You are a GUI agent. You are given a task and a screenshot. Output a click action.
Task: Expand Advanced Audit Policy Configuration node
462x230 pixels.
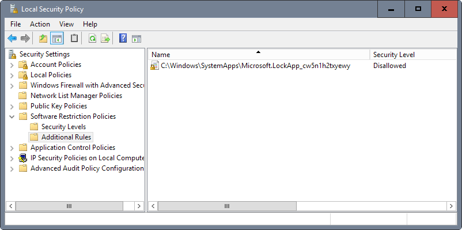coord(12,169)
